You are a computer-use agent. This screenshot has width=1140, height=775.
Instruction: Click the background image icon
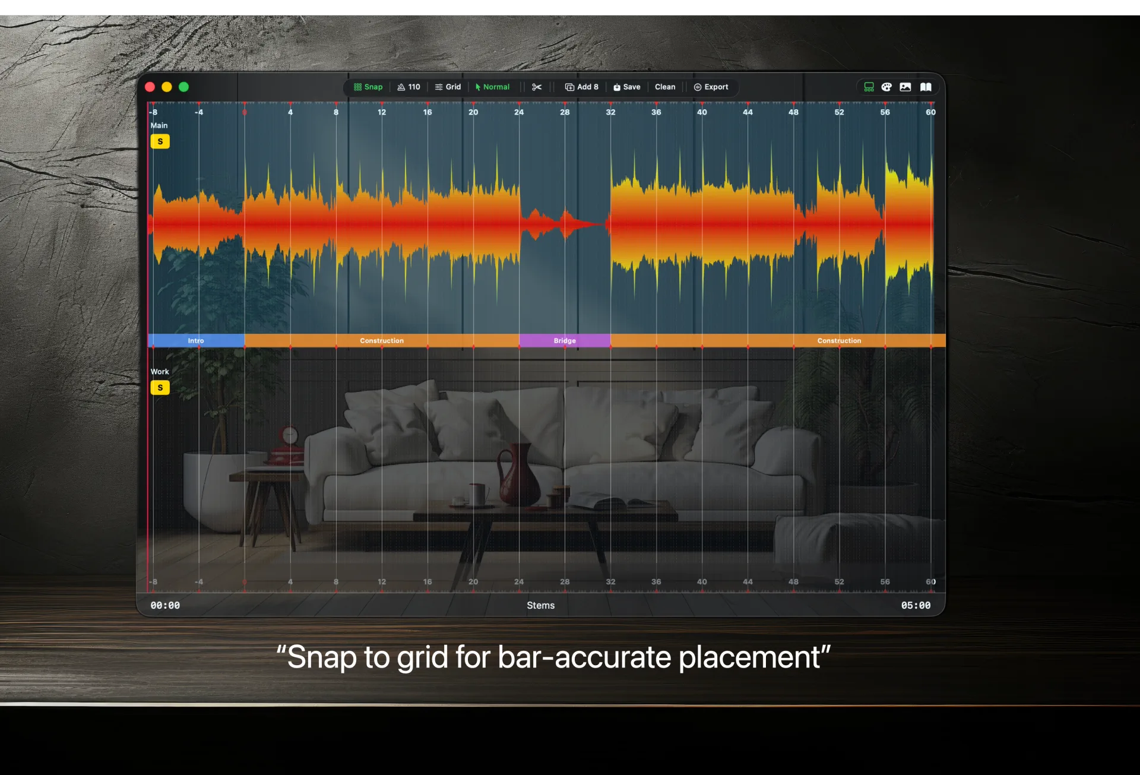[x=905, y=87]
